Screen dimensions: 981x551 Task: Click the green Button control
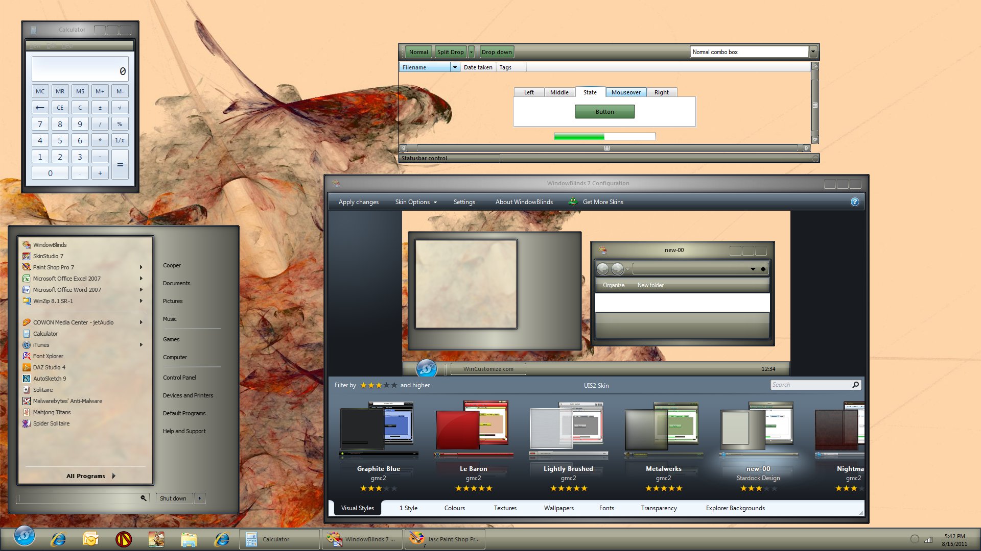tap(605, 112)
